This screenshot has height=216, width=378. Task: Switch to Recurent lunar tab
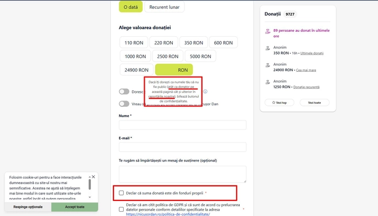point(164,7)
